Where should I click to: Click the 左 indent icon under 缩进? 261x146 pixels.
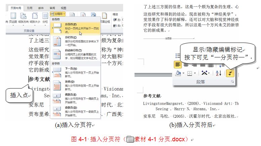click(x=115, y=20)
